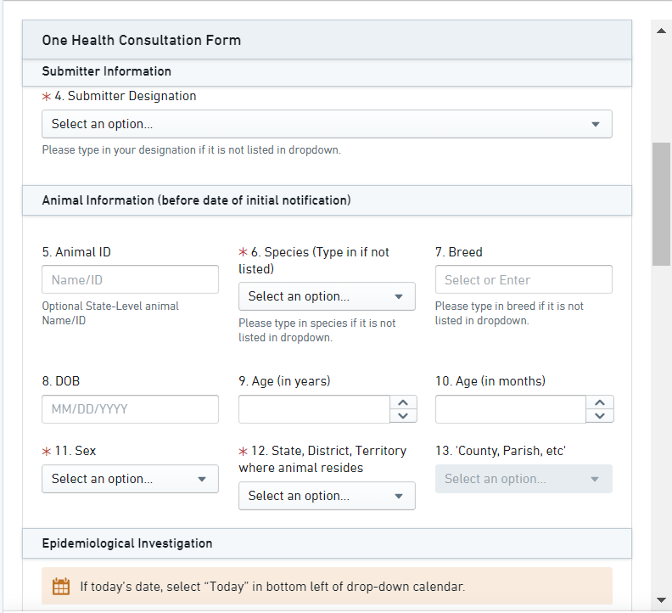Increase the Age in years value
The width and height of the screenshot is (672, 613).
(403, 402)
